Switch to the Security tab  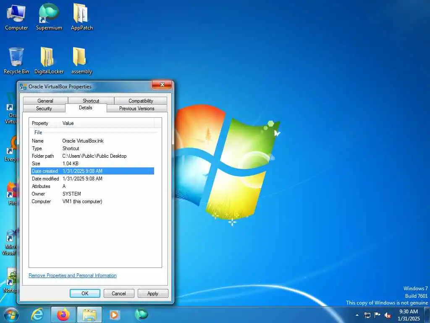pyautogui.click(x=44, y=109)
